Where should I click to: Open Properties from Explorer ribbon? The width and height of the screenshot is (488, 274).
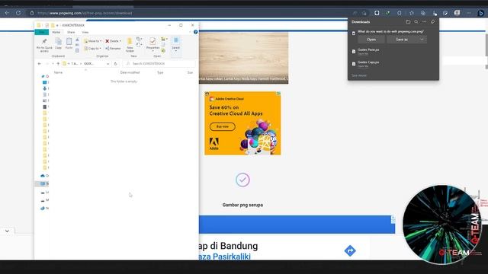click(x=152, y=43)
